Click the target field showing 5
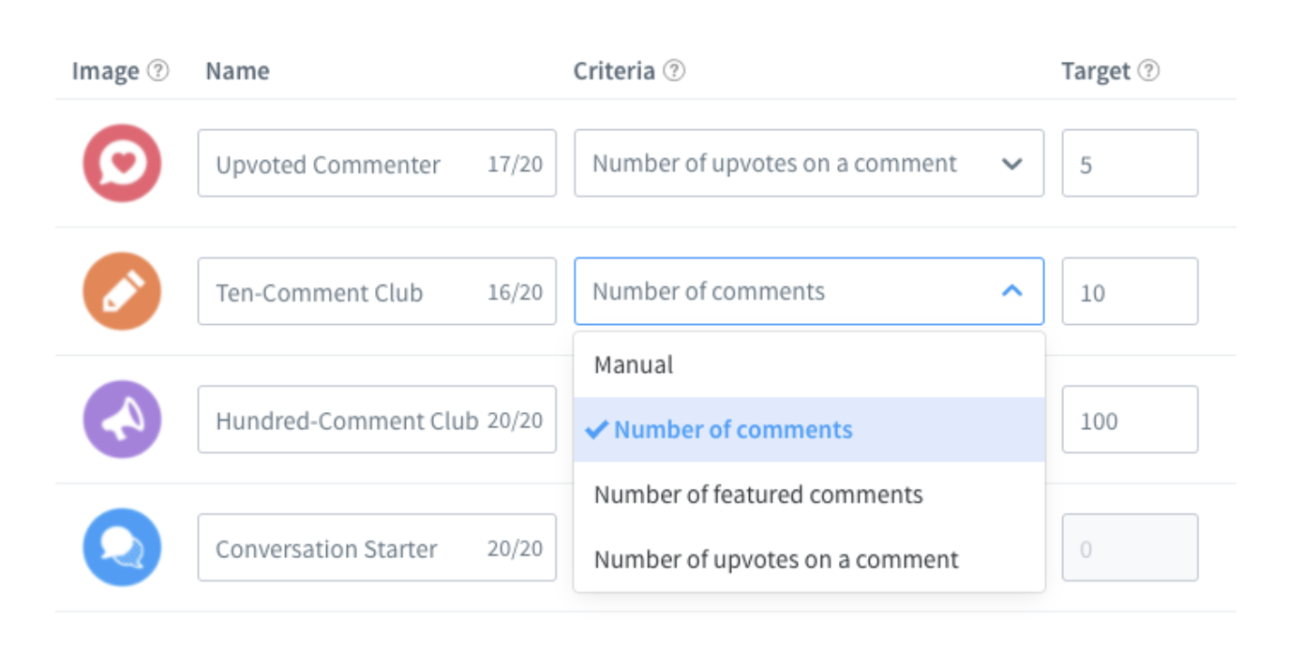This screenshot has height=663, width=1303. [1129, 164]
